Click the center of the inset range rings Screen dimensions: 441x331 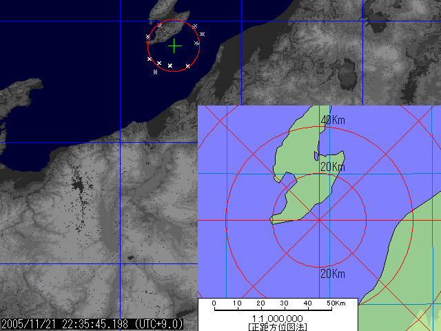320,220
